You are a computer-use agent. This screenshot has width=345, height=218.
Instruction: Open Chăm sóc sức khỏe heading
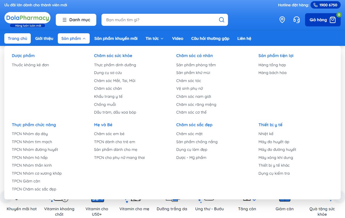(x=113, y=56)
